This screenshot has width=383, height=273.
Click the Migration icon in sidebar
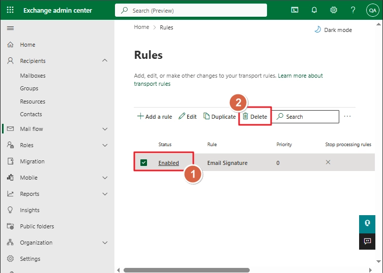pos(10,161)
